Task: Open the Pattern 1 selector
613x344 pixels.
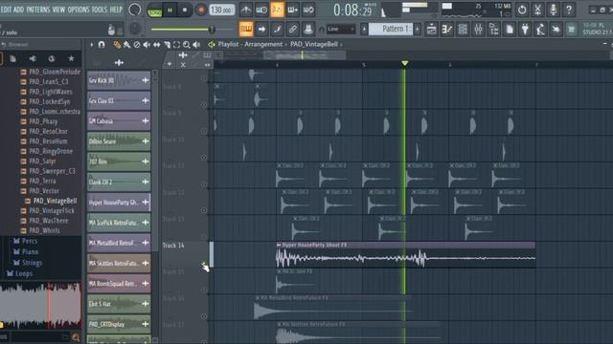Action: pos(390,30)
